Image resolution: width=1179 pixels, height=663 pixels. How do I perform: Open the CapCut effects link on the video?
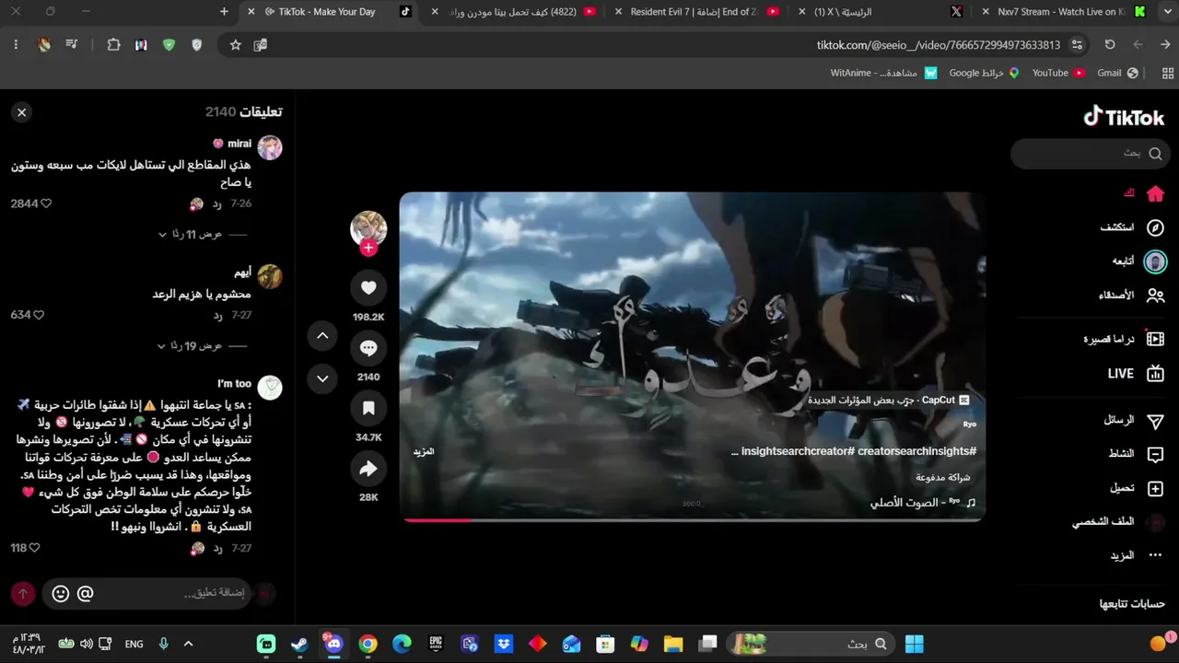coord(889,401)
